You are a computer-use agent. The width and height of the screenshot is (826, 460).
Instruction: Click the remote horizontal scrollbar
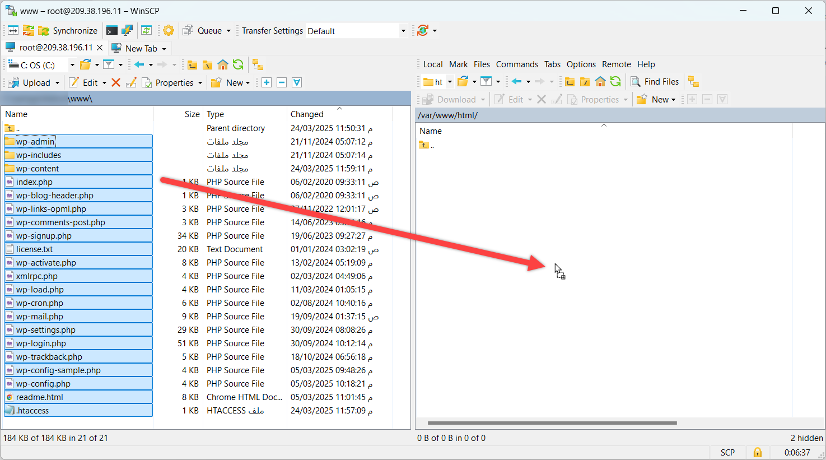point(552,423)
